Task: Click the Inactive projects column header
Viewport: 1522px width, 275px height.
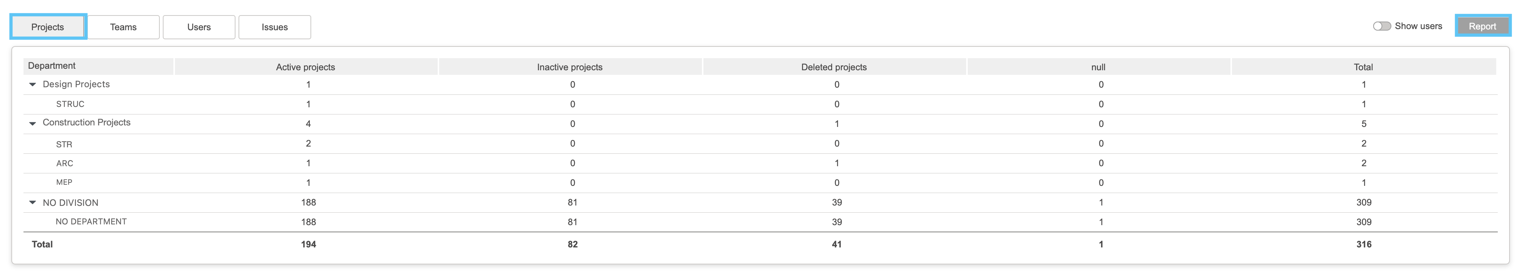Action: coord(569,67)
